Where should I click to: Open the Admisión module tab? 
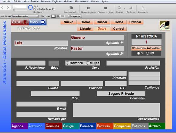click(x=36, y=126)
